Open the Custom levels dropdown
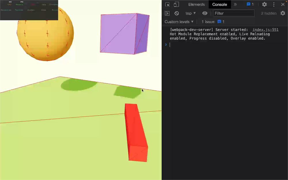 (179, 22)
